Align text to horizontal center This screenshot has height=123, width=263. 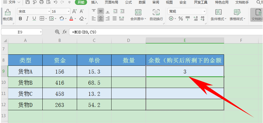coord(101,18)
